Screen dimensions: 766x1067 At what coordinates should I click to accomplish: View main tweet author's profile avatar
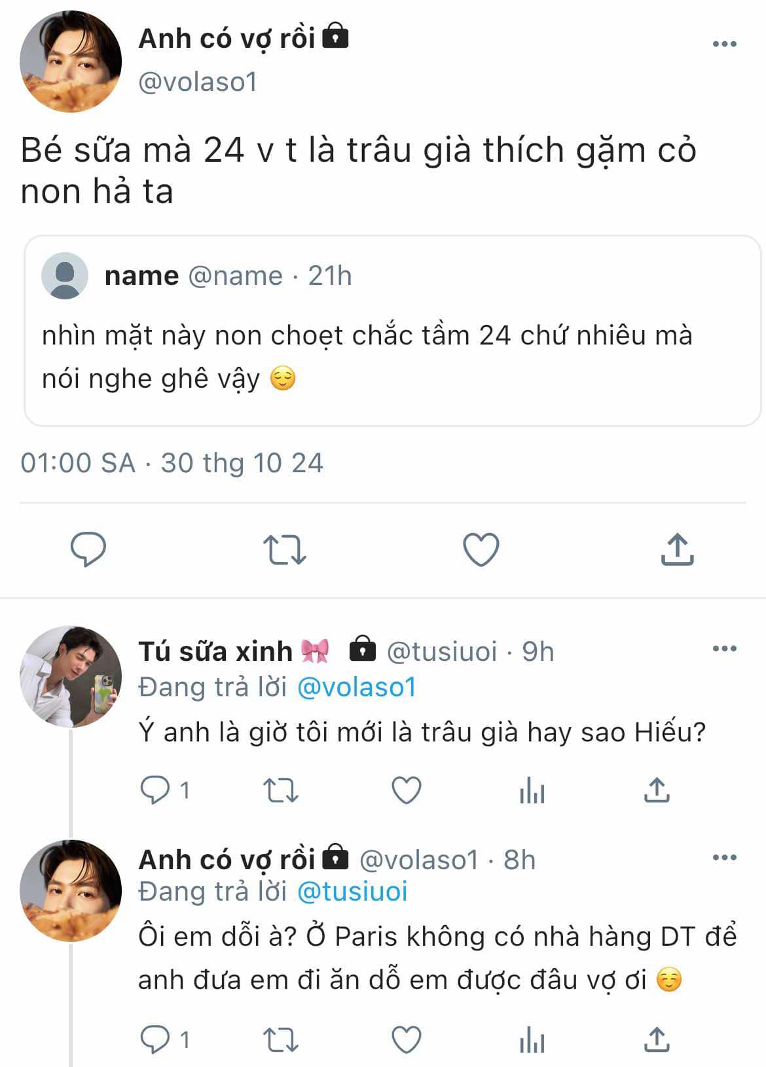(71, 61)
